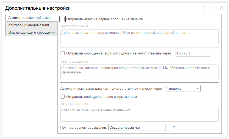Click the 'К сожалению, никто из операторов' text box
This screenshot has width=229, height=139.
coord(139,72)
